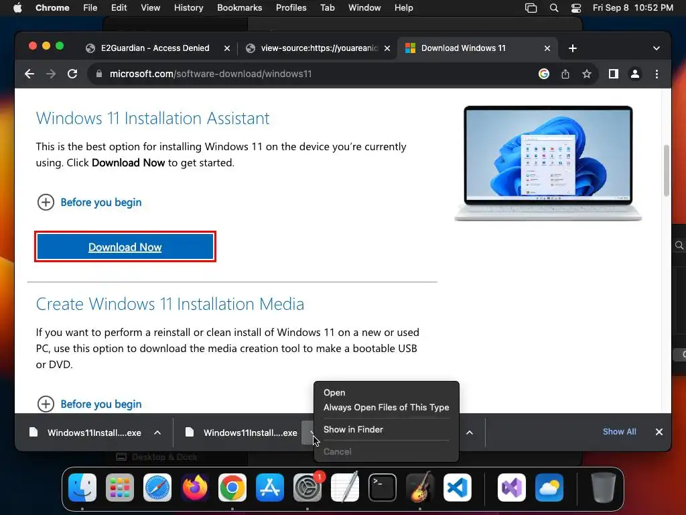The width and height of the screenshot is (686, 515).
Task: Open Launchpad from the Dock
Action: tap(120, 488)
